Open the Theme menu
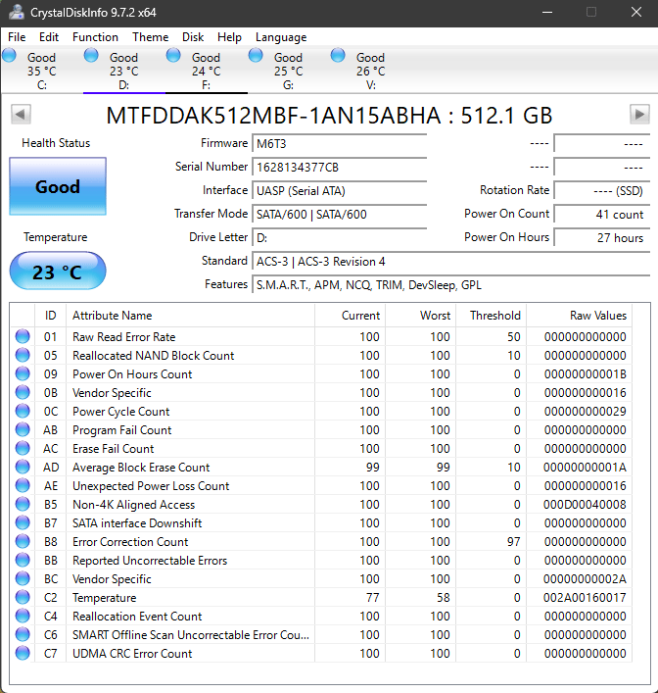The width and height of the screenshot is (658, 693). tap(150, 37)
